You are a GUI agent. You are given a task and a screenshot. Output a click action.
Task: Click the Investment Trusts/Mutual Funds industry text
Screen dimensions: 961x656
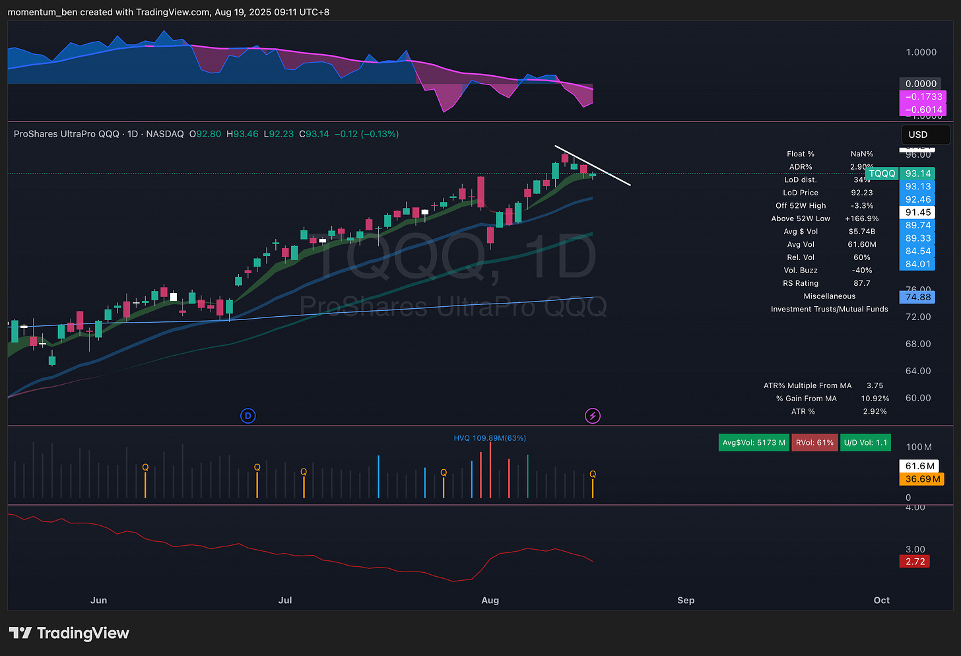pyautogui.click(x=830, y=309)
